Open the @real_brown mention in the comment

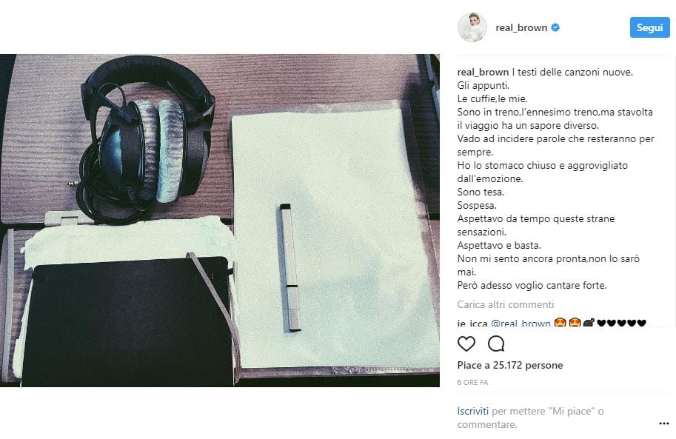coord(521,323)
